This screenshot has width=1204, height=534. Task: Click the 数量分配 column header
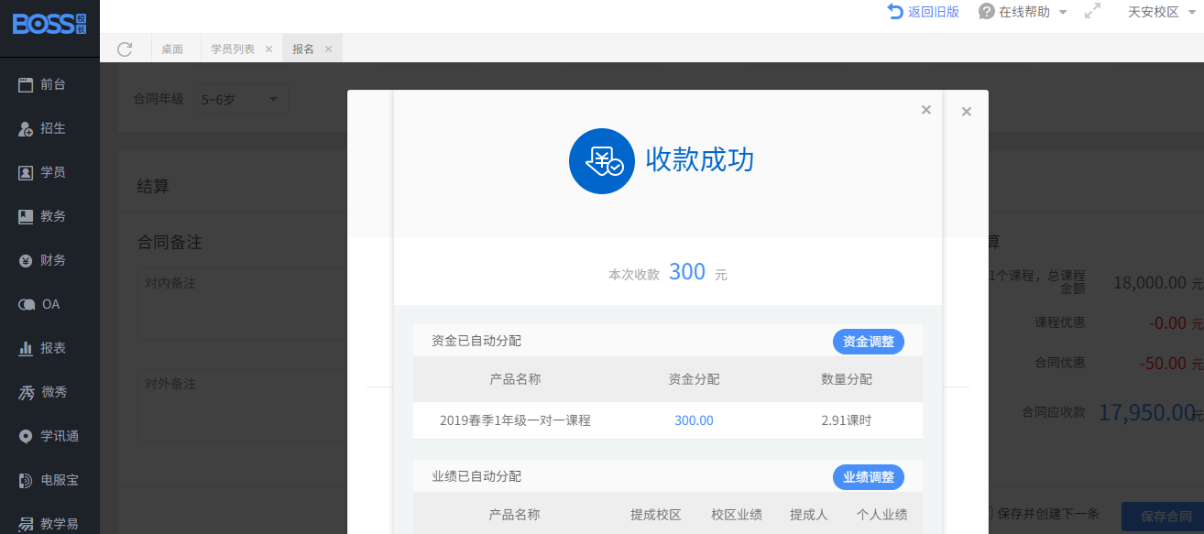tap(847, 379)
